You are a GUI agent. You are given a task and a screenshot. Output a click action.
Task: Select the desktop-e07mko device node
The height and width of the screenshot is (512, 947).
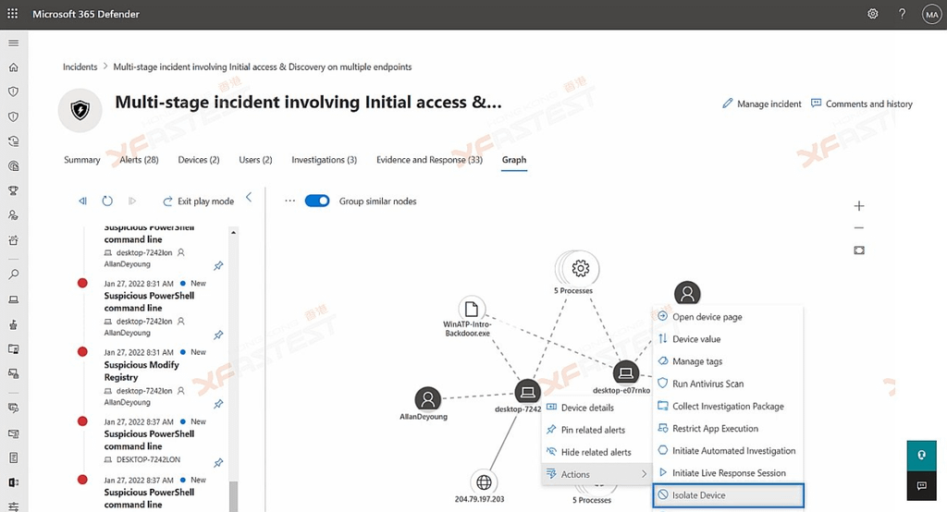point(626,373)
